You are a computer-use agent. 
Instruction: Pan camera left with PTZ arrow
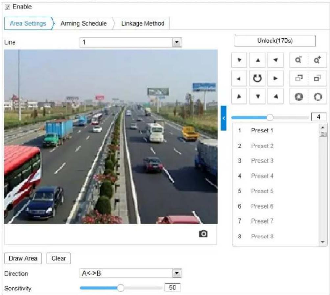coord(239,79)
